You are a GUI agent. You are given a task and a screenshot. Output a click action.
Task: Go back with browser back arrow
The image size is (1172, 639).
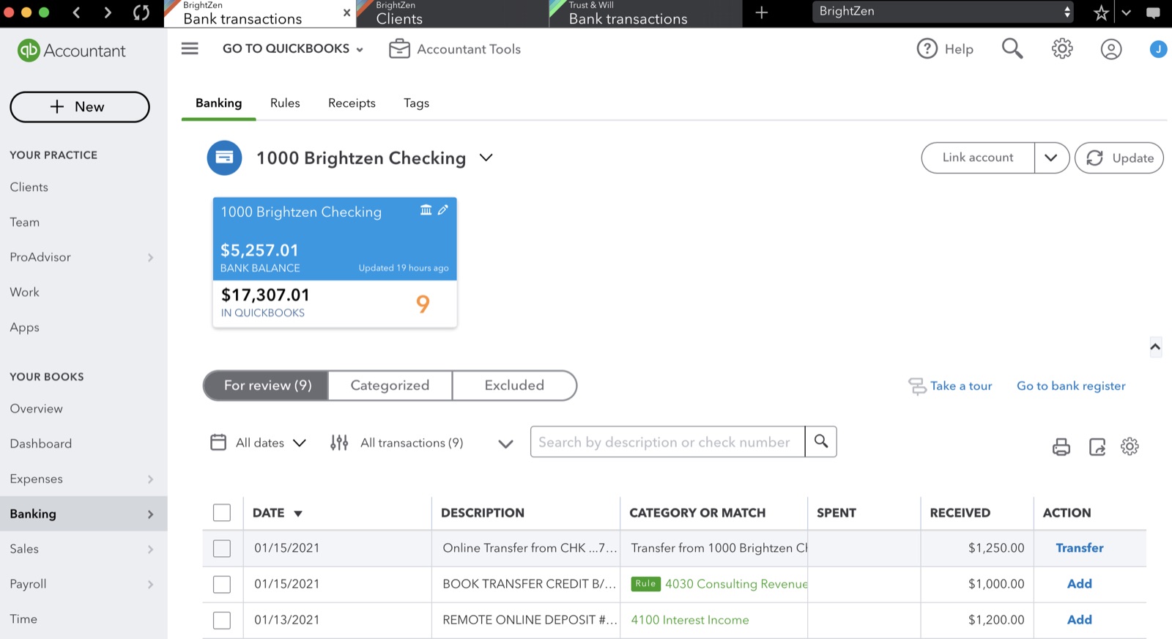[x=76, y=12]
